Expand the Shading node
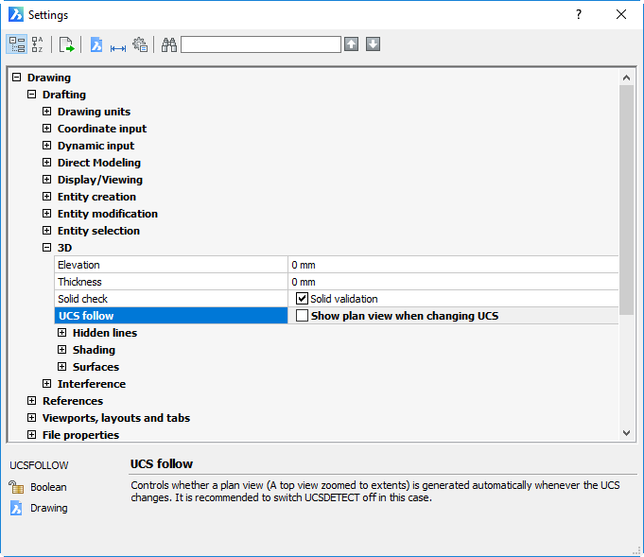This screenshot has width=644, height=557. coord(62,350)
